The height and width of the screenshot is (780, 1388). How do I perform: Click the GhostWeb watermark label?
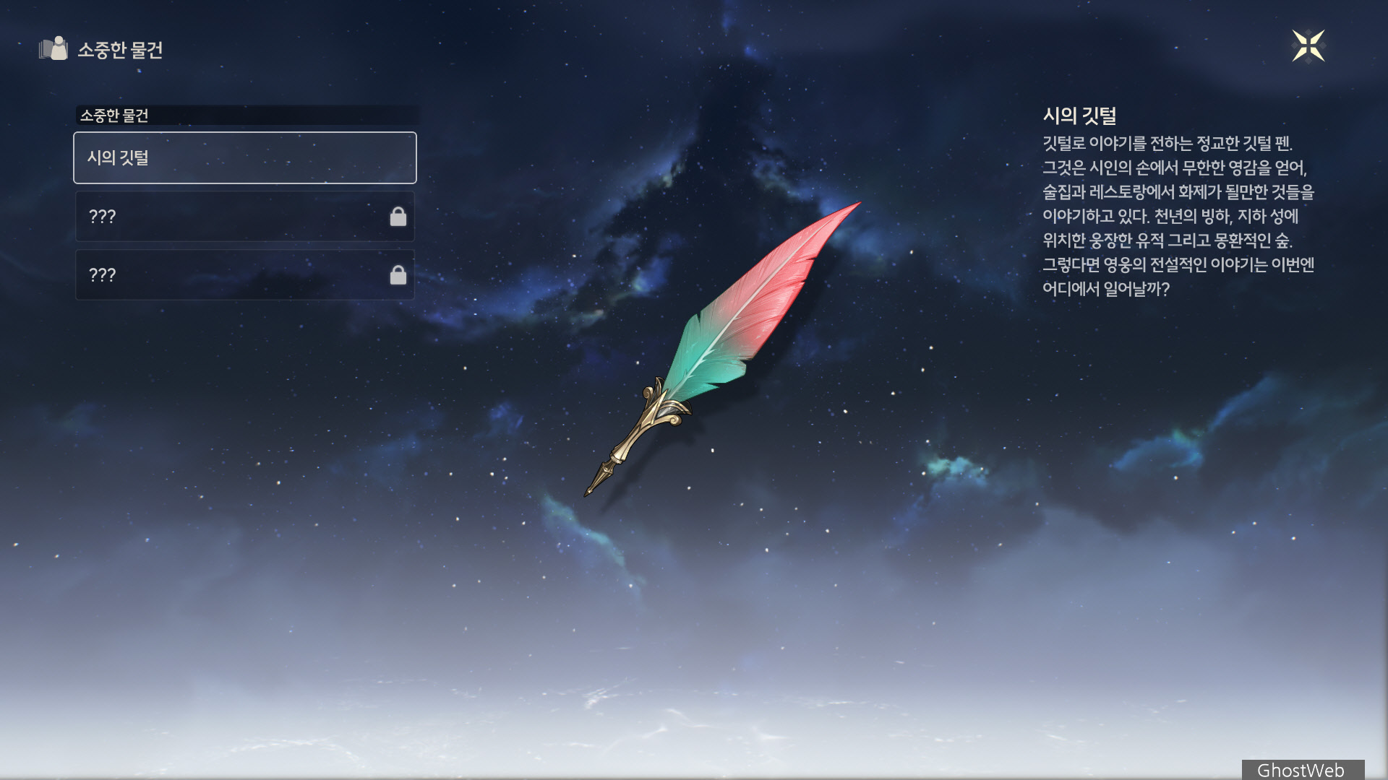coord(1301,770)
